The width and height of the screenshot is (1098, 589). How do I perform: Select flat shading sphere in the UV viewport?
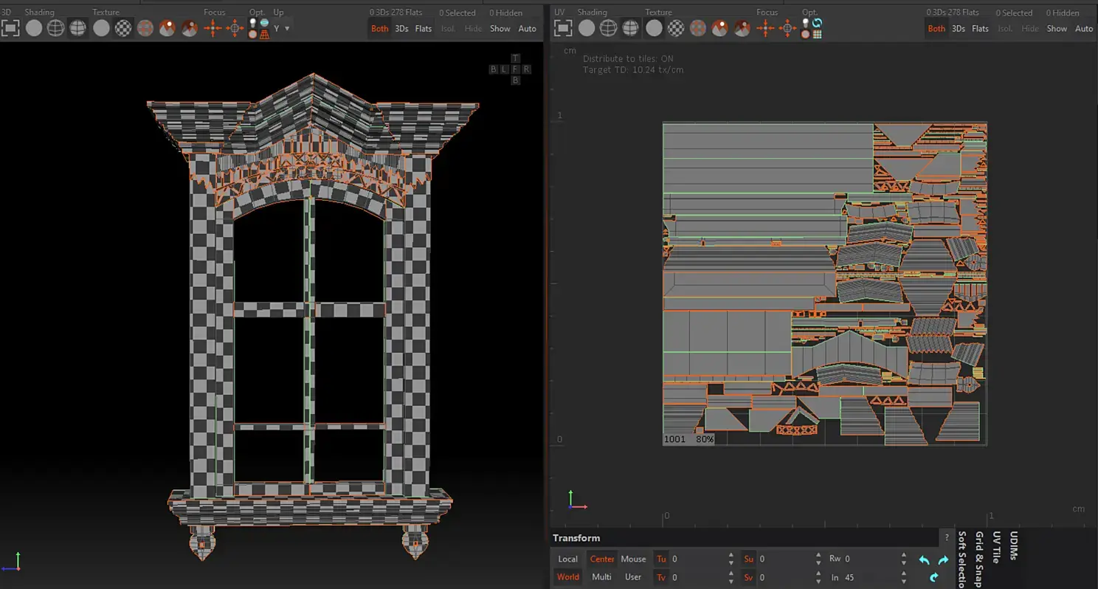click(x=587, y=28)
